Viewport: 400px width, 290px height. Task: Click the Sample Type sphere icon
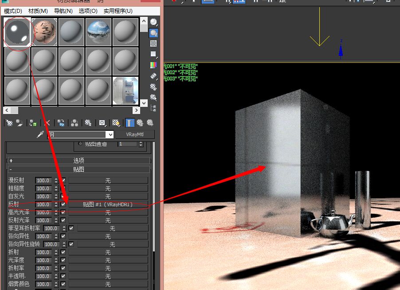[153, 23]
